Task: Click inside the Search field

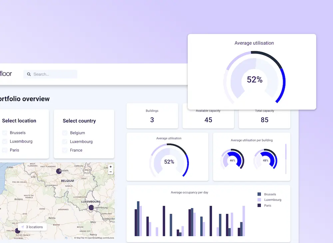Action: pos(50,74)
